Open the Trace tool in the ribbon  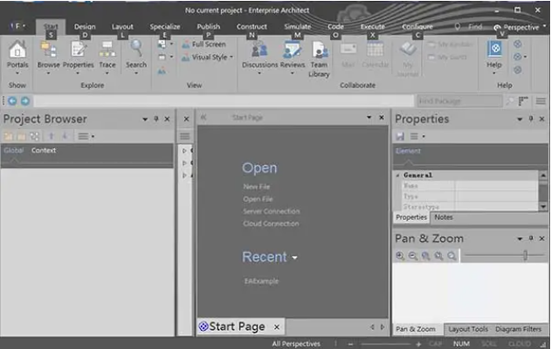[107, 52]
